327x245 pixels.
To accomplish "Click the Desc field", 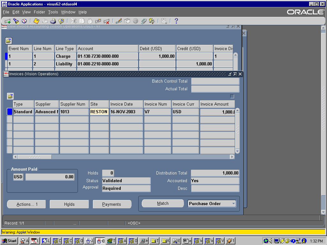I will 215,188.
